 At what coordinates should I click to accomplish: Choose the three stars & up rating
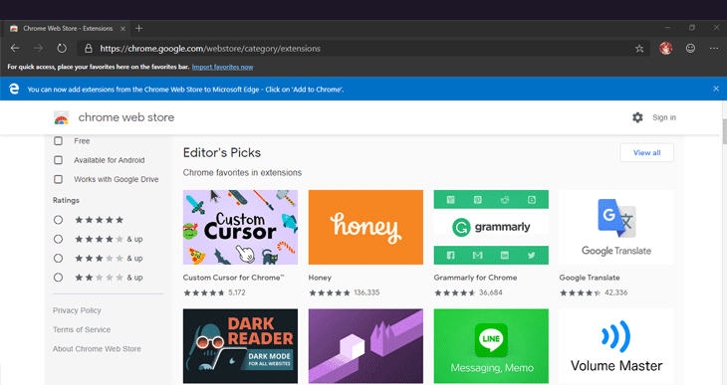pyautogui.click(x=58, y=258)
